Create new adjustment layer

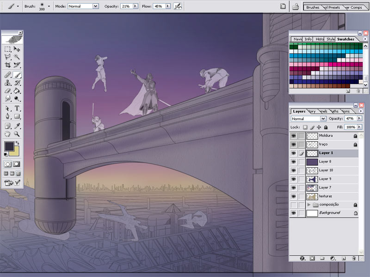[x=333, y=259]
